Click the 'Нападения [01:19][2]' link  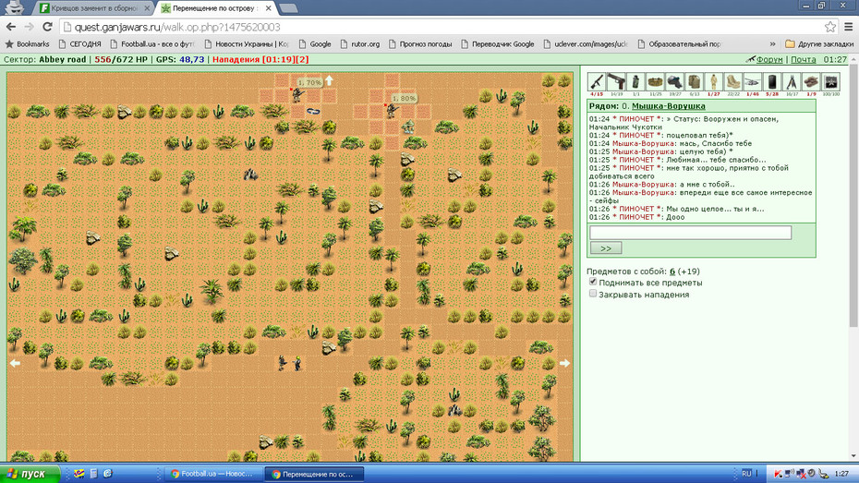260,59
